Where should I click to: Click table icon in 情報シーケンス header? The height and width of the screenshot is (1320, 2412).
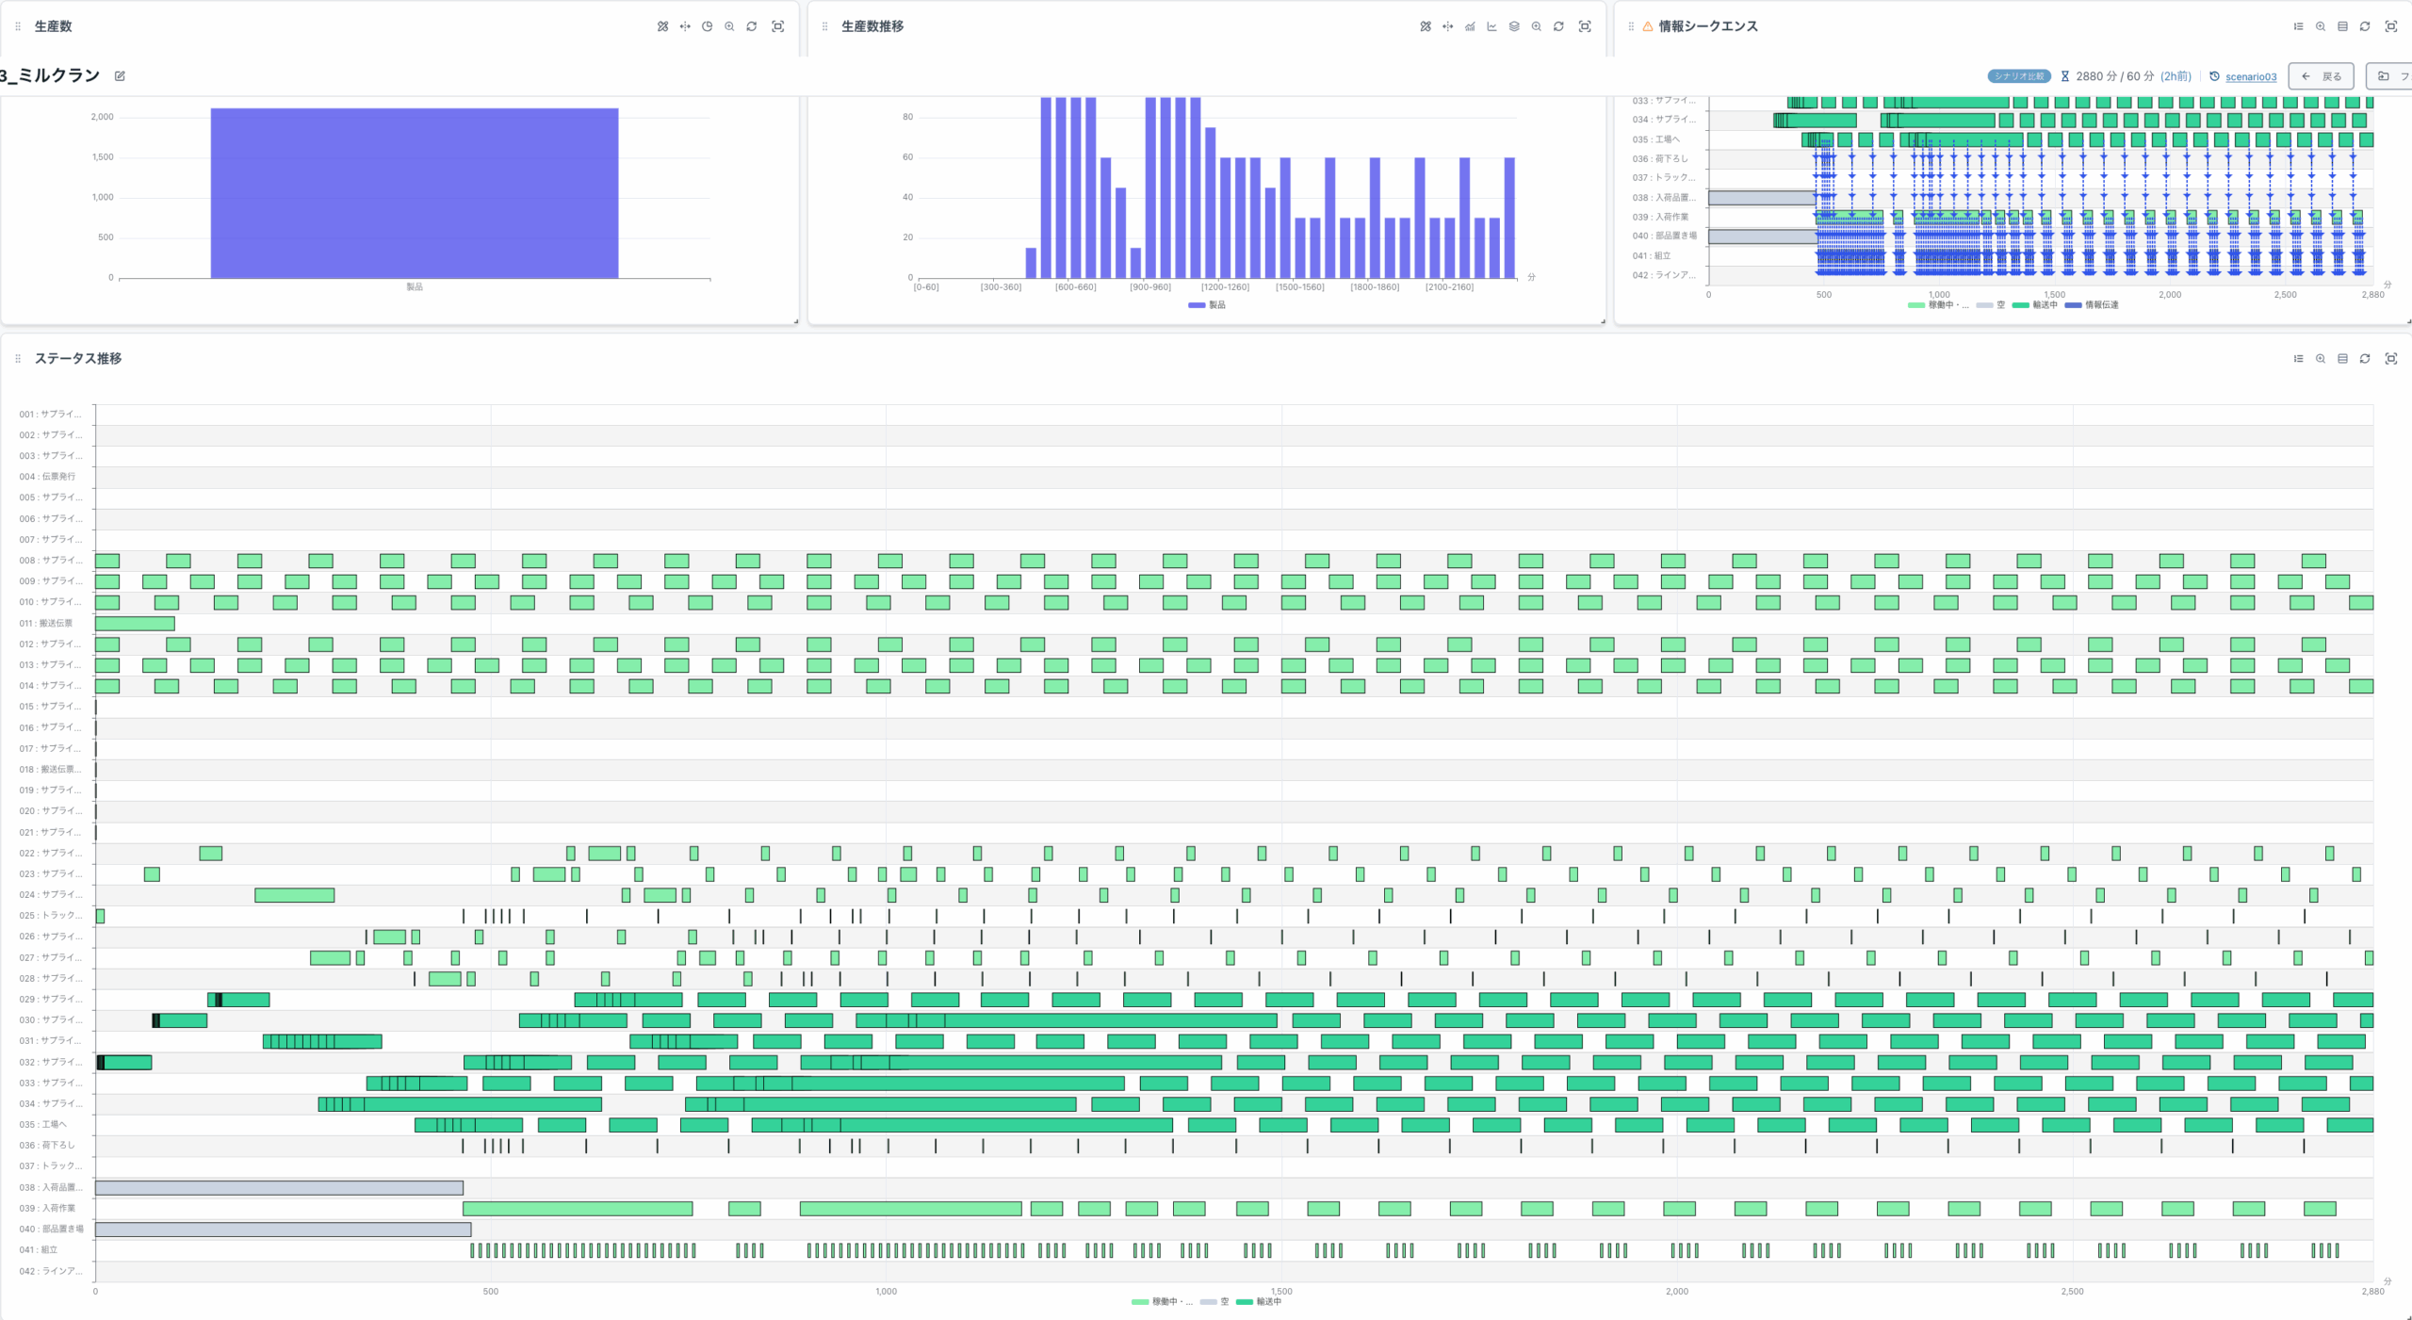tap(2342, 26)
